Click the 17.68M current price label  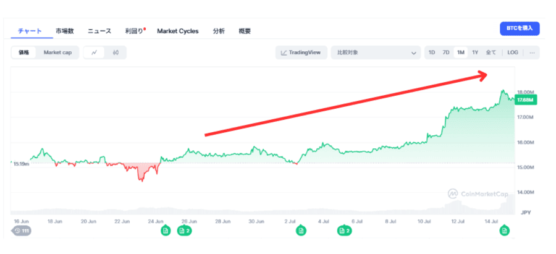pyautogui.click(x=526, y=99)
